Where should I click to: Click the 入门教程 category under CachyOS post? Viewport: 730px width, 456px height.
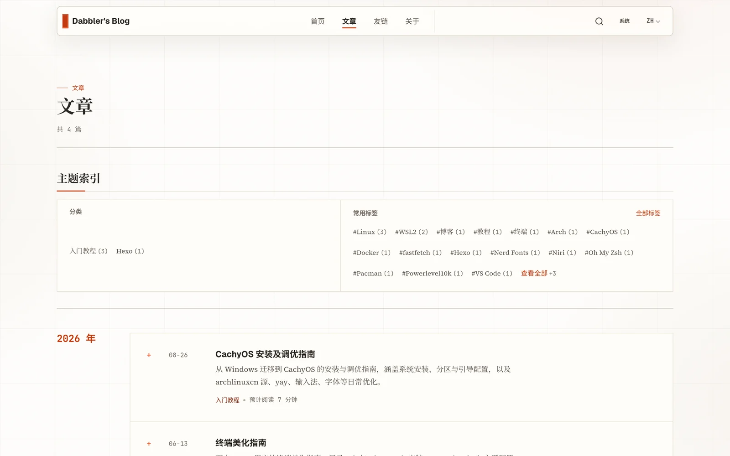[227, 400]
